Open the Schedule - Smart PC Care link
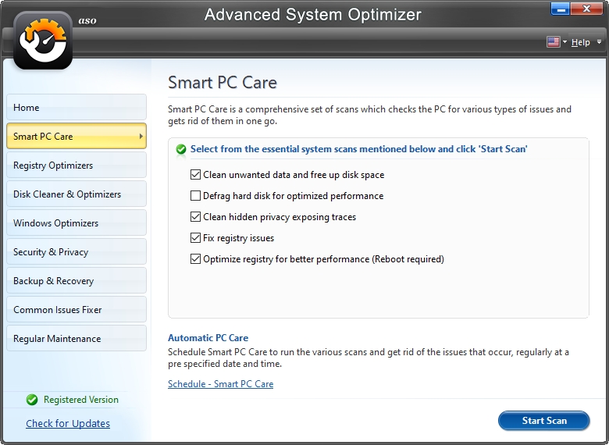Viewport: 609px width, 445px height. [x=221, y=383]
